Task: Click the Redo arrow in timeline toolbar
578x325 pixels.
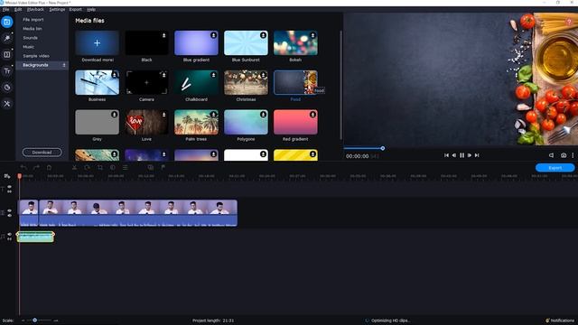Action: pyautogui.click(x=36, y=168)
